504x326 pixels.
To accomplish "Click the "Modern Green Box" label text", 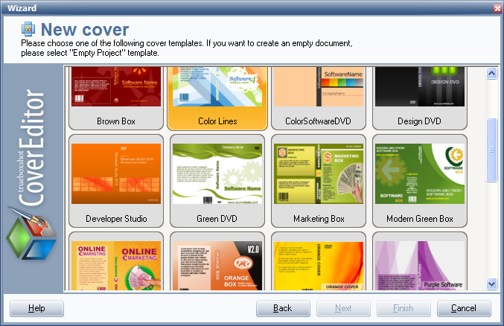I will tap(420, 219).
